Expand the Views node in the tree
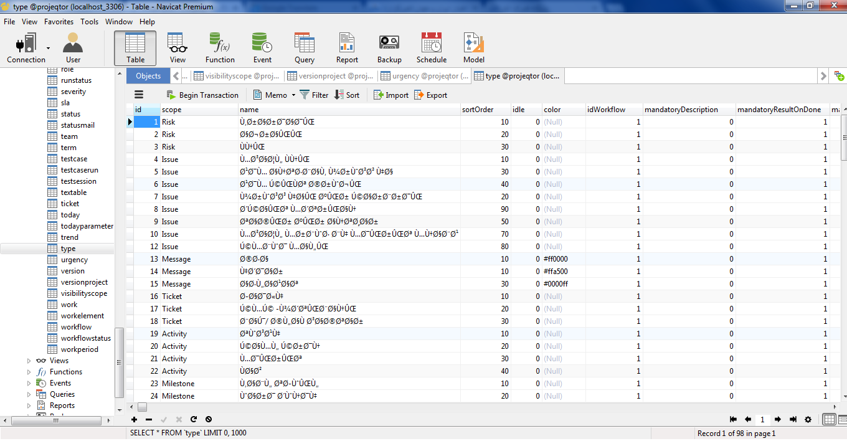847x441 pixels. [29, 361]
